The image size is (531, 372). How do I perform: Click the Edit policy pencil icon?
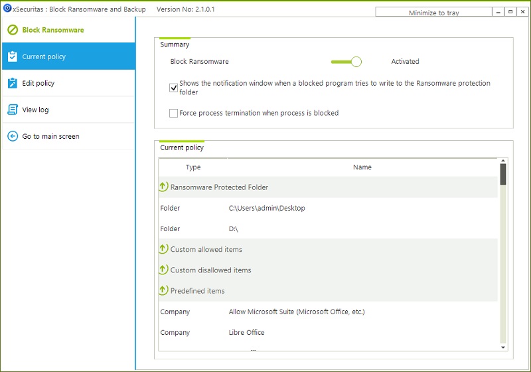point(13,83)
